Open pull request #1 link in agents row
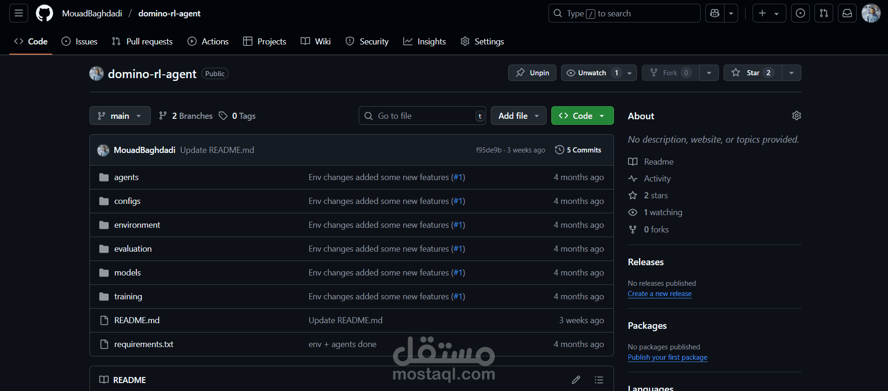Image resolution: width=888 pixels, height=391 pixels. (x=458, y=177)
